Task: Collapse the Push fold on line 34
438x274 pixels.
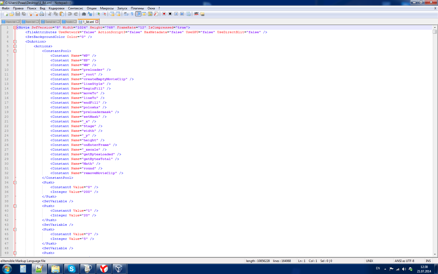Action: [x=15, y=182]
